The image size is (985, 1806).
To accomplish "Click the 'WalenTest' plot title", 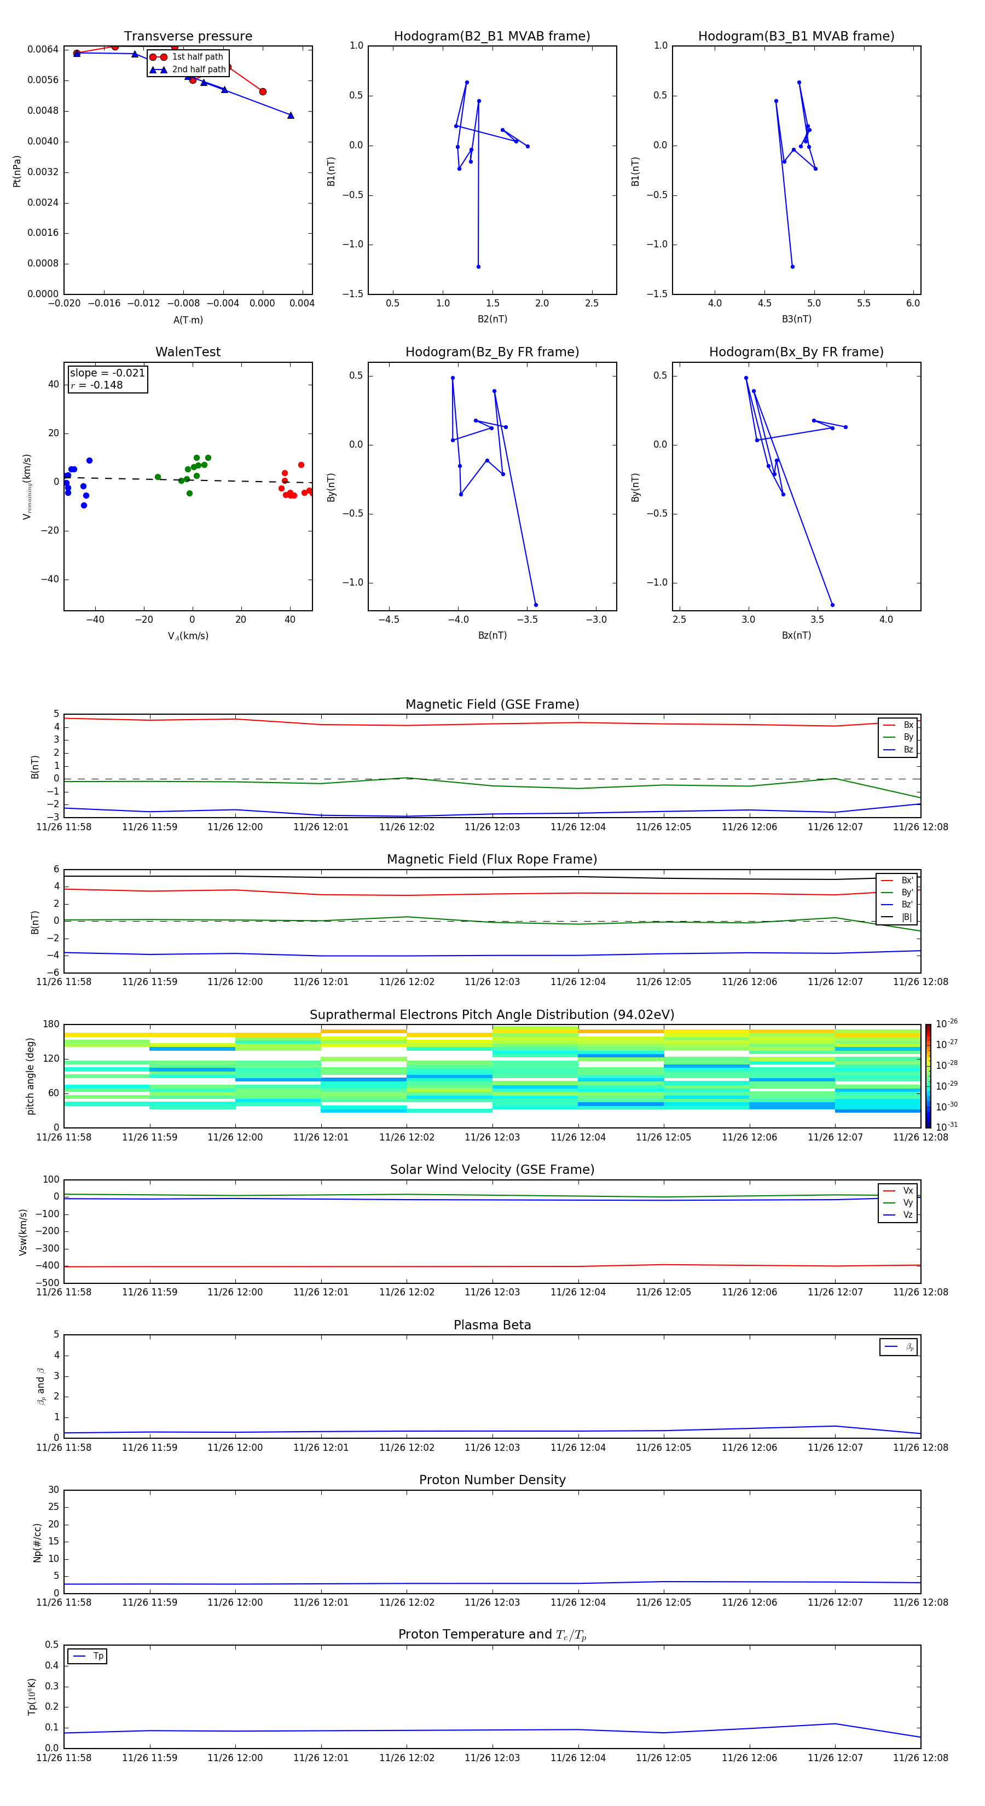I will [188, 352].
